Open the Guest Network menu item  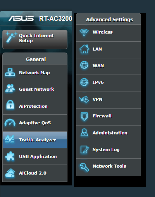coord(35,89)
